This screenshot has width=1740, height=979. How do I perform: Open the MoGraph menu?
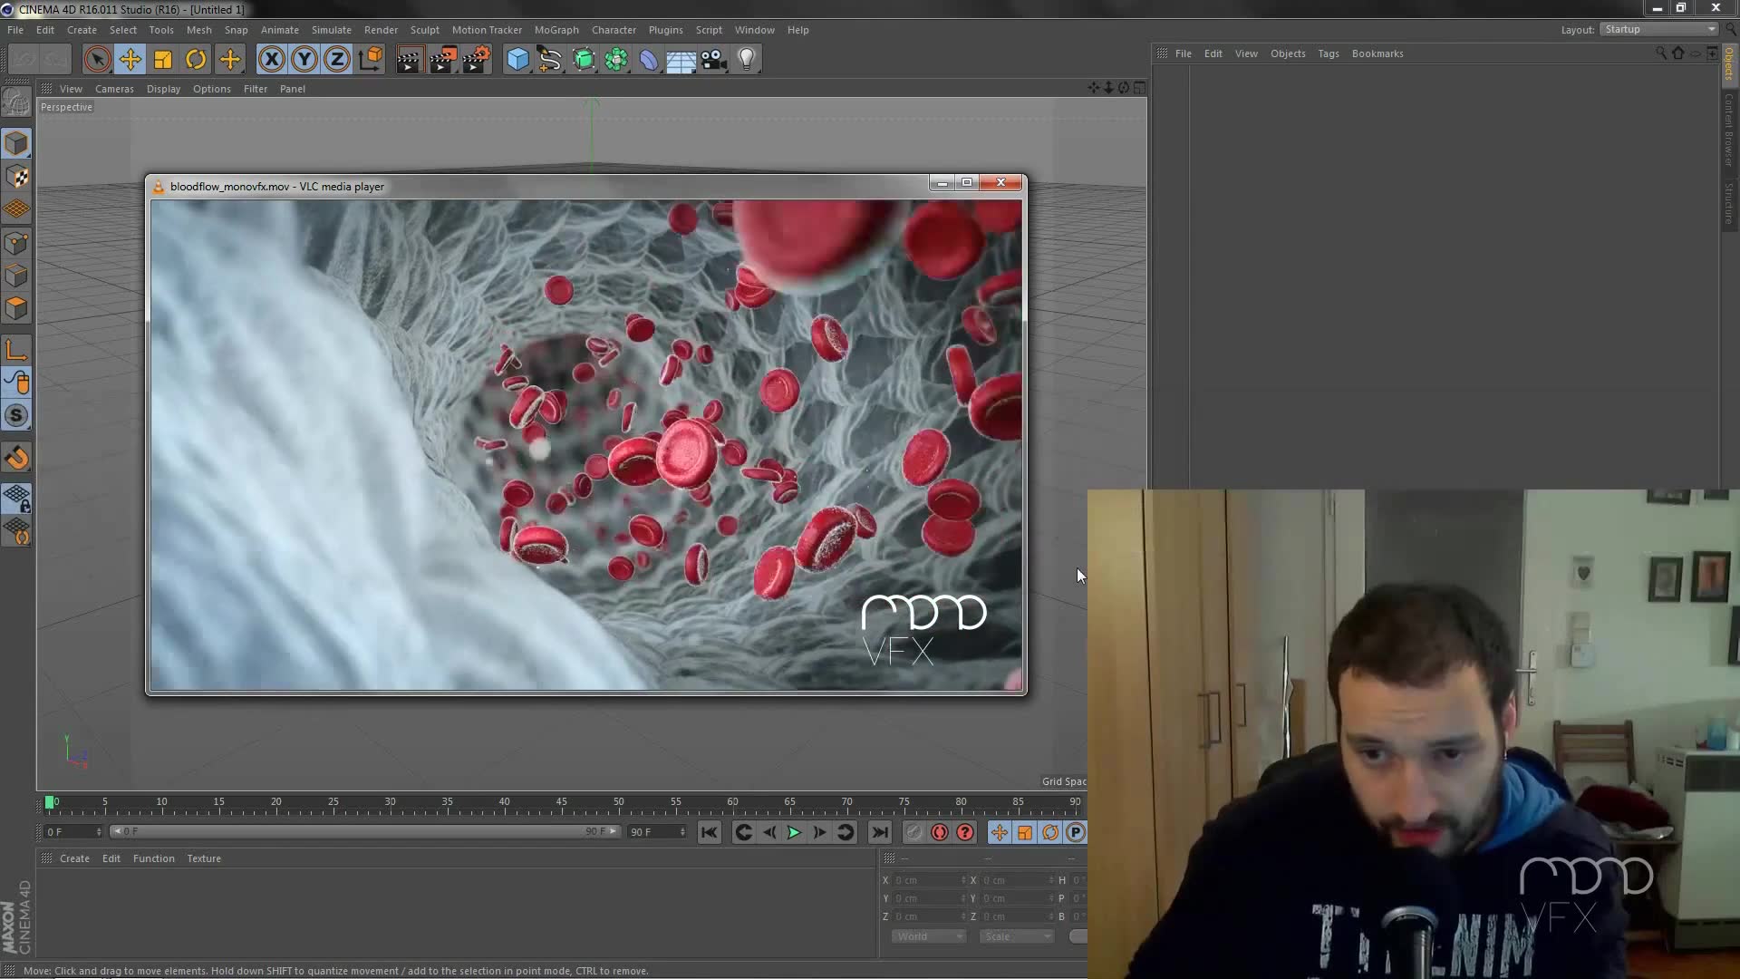point(556,30)
